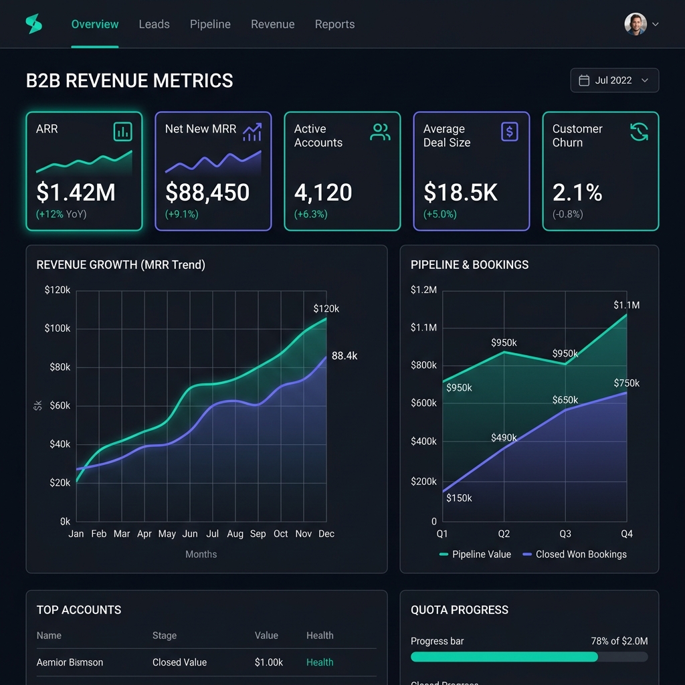The image size is (685, 685).
Task: Open the Aemior Bismson account row
Action: (x=206, y=662)
